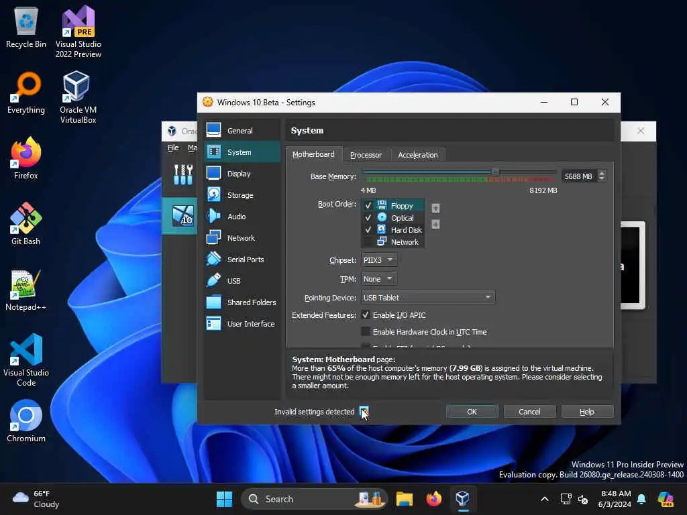Image resolution: width=687 pixels, height=515 pixels.
Task: Open the User Interface settings category
Action: [242, 324]
